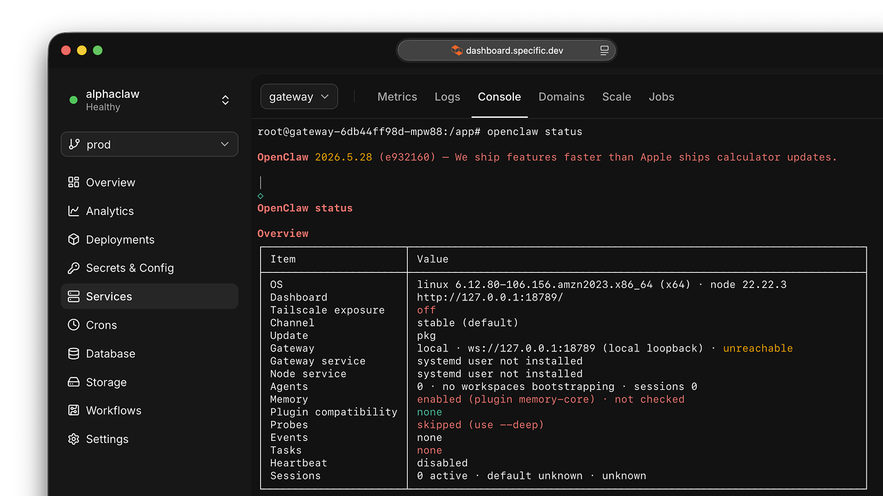This screenshot has height=496, width=883.
Task: Click the reader icon in address bar
Action: [604, 50]
